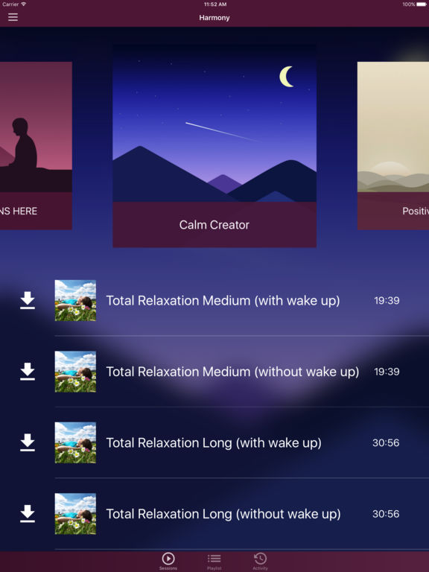Switch to the Sessions tab
This screenshot has width=429, height=572.
[168, 561]
